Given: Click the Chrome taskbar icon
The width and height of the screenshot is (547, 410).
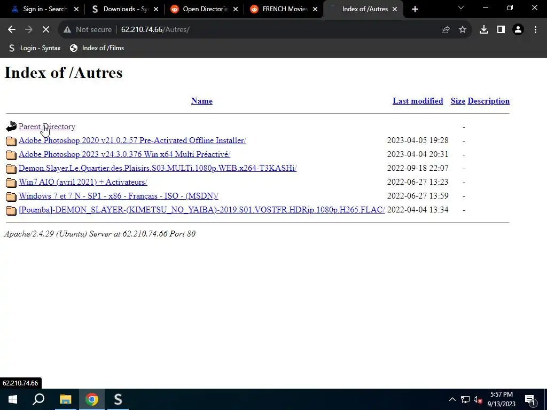Looking at the screenshot, I should (x=92, y=399).
